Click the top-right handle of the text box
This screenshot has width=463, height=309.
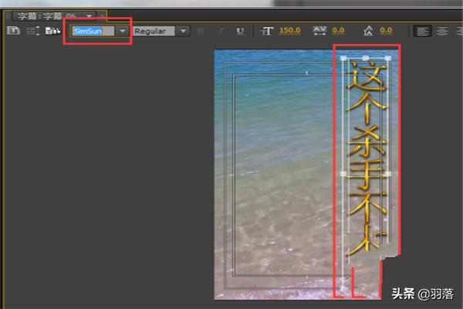tap(388, 58)
